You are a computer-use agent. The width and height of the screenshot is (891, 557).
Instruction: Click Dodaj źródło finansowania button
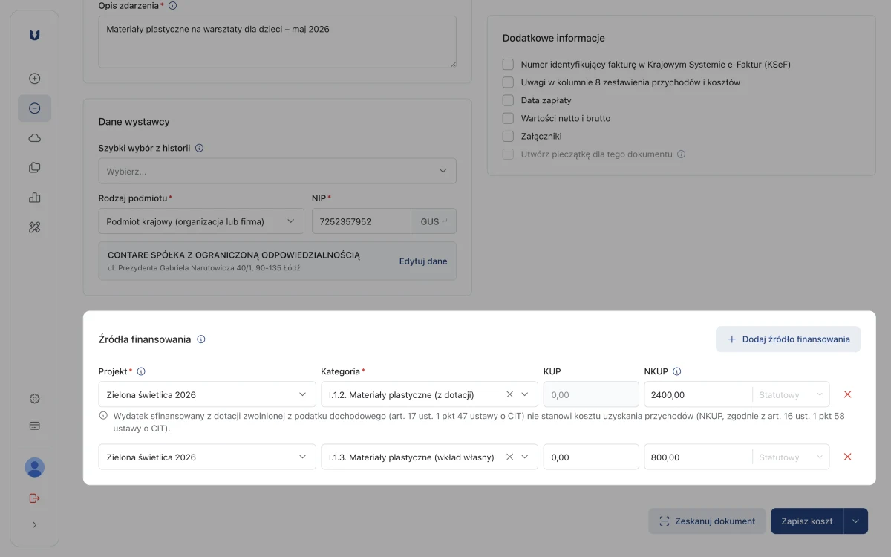coord(788,339)
